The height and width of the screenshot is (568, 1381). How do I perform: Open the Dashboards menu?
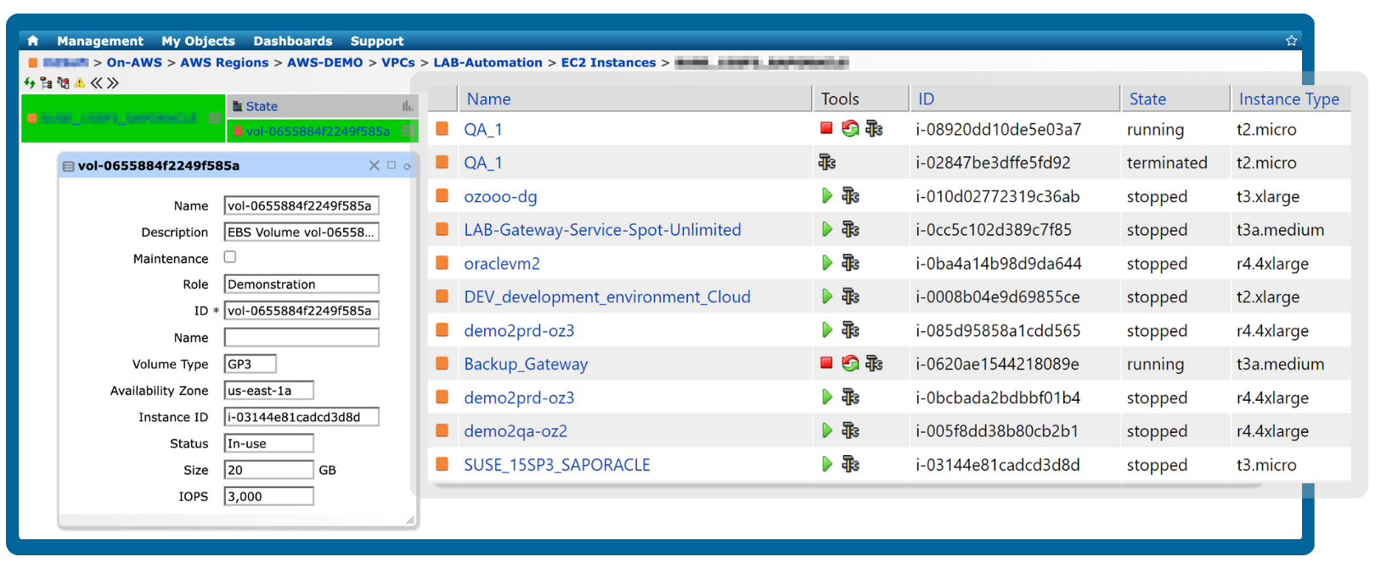(x=292, y=41)
